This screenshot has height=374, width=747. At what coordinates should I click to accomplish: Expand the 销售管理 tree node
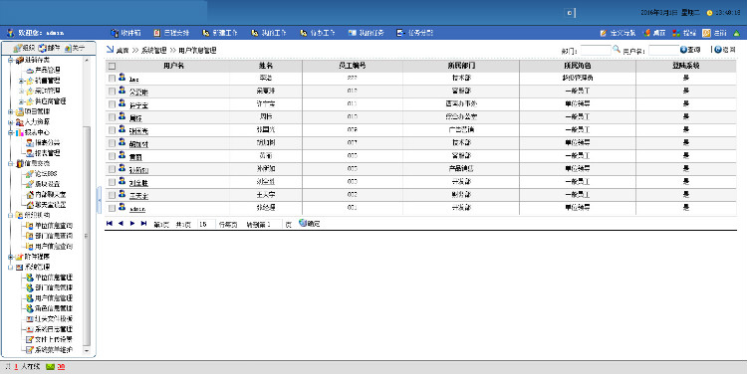(21, 81)
